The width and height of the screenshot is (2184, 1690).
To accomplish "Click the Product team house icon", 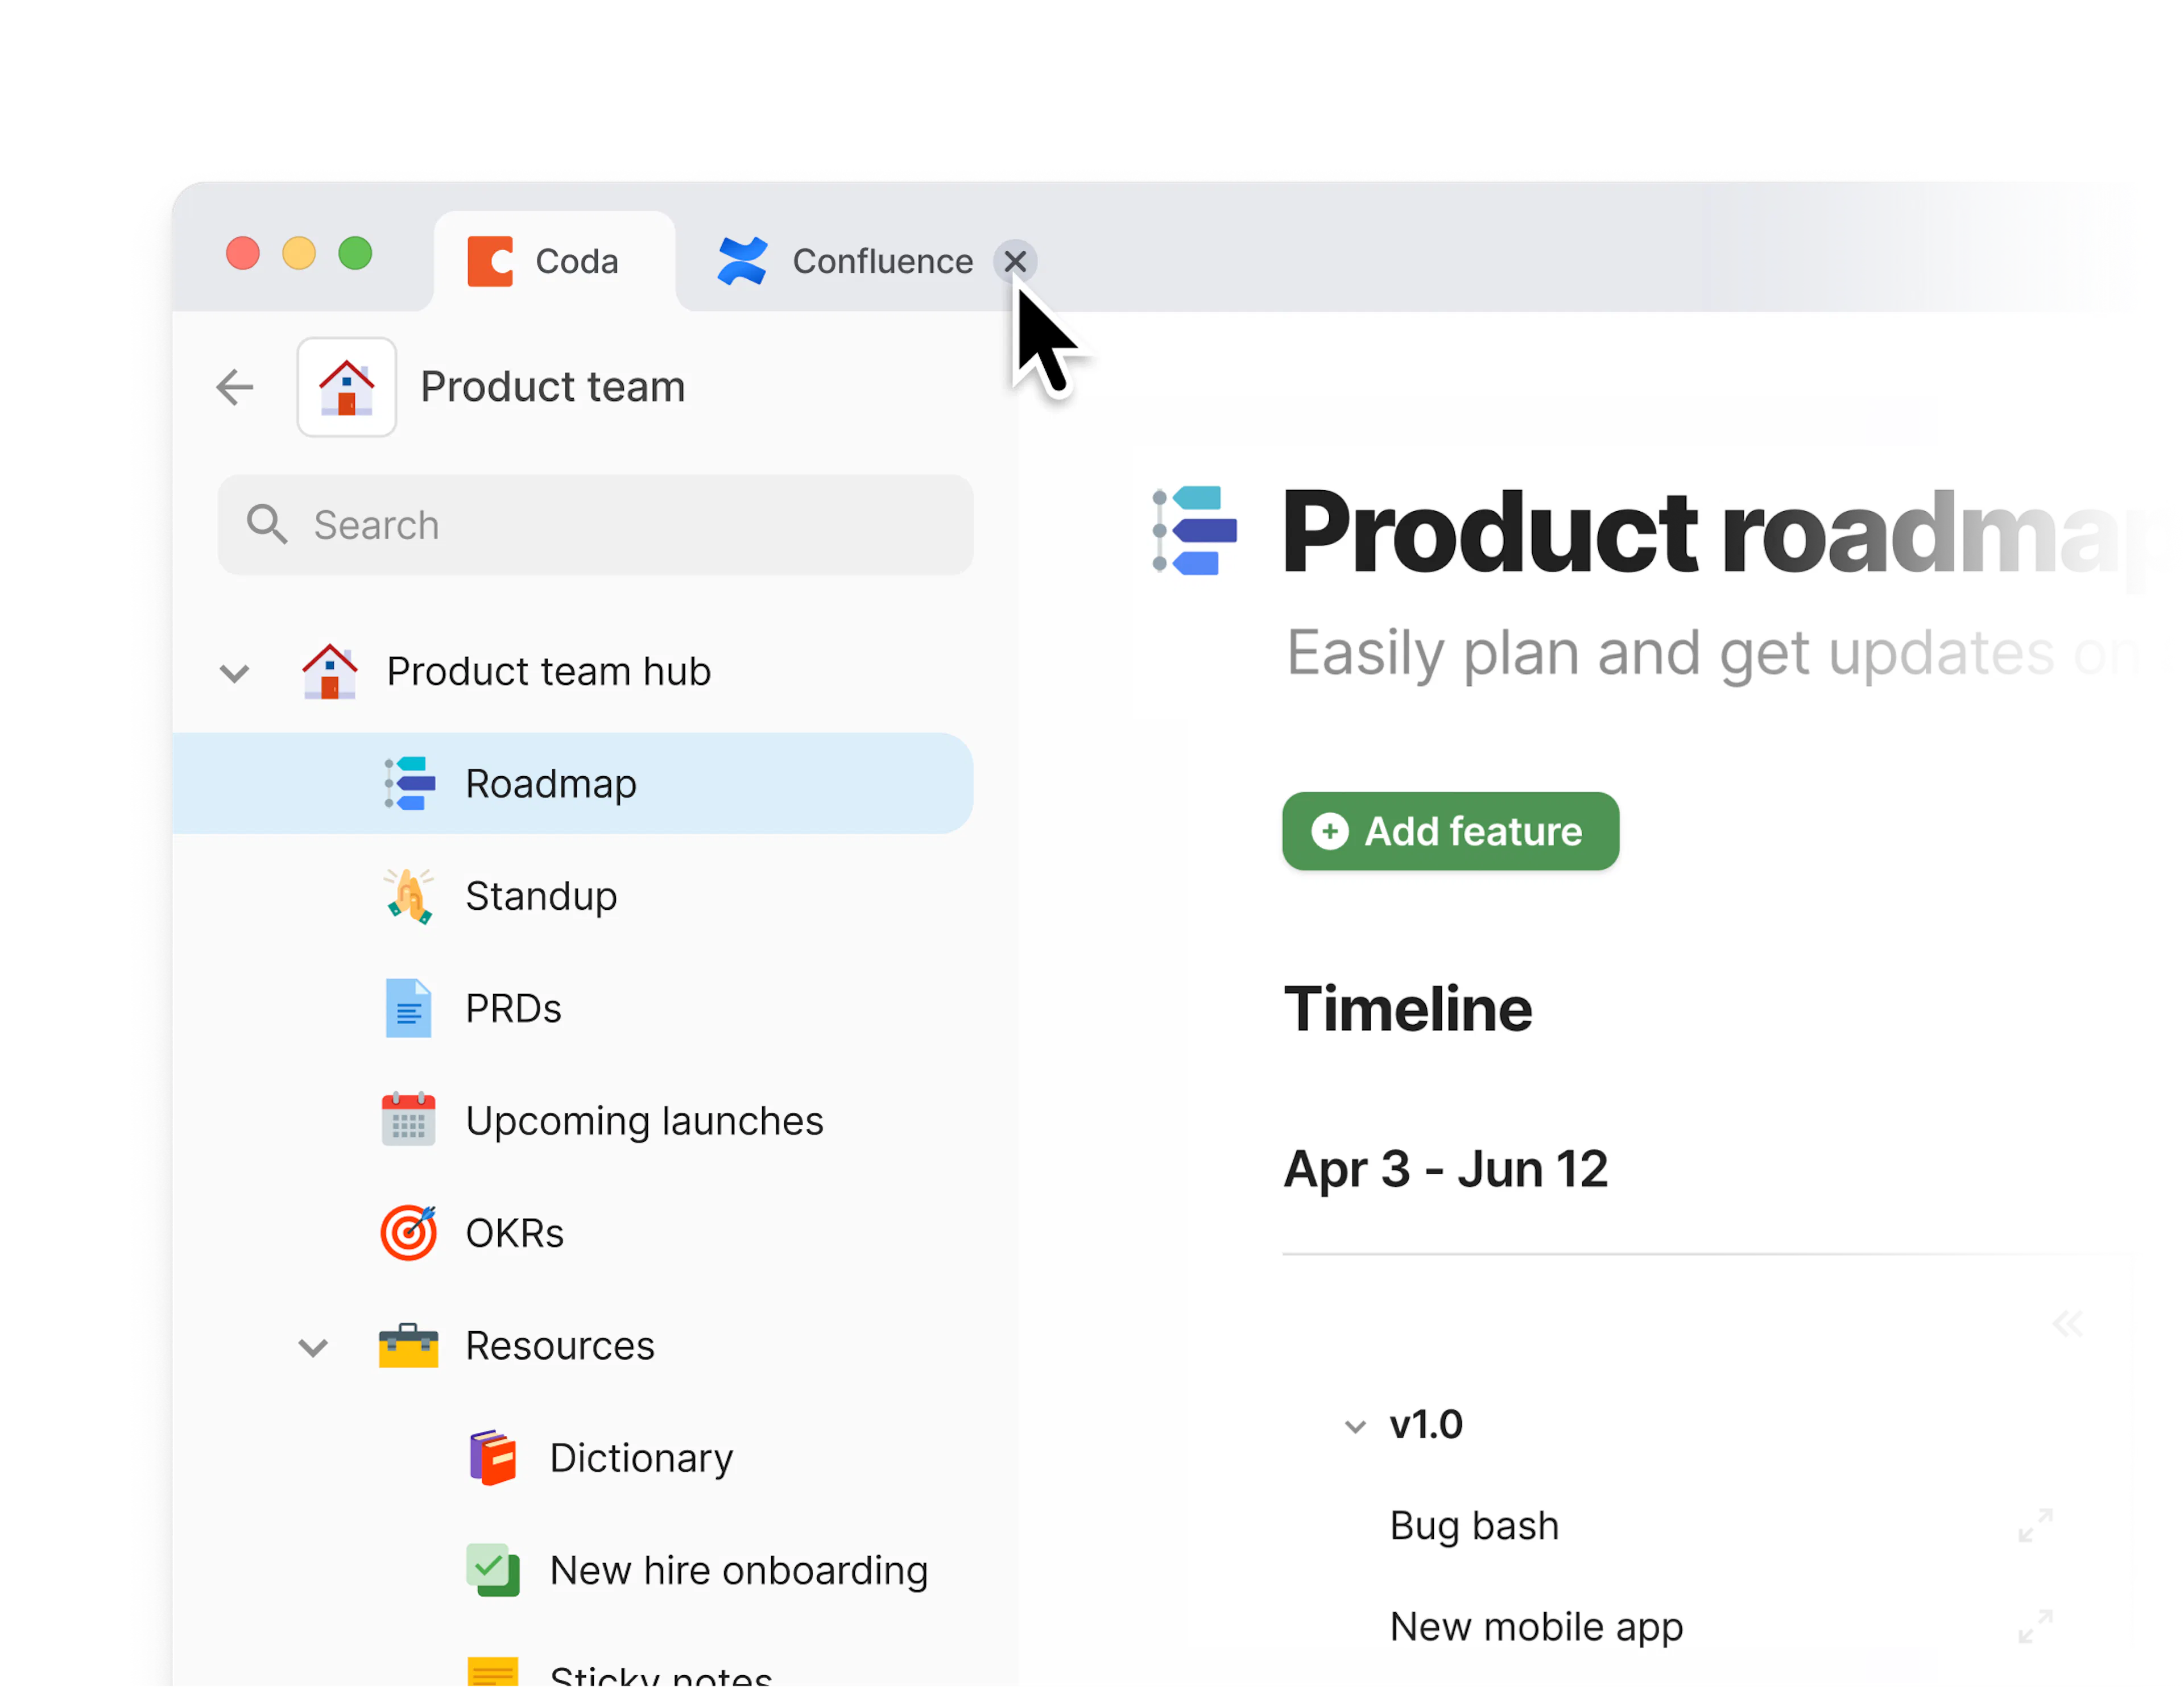I will tap(346, 387).
